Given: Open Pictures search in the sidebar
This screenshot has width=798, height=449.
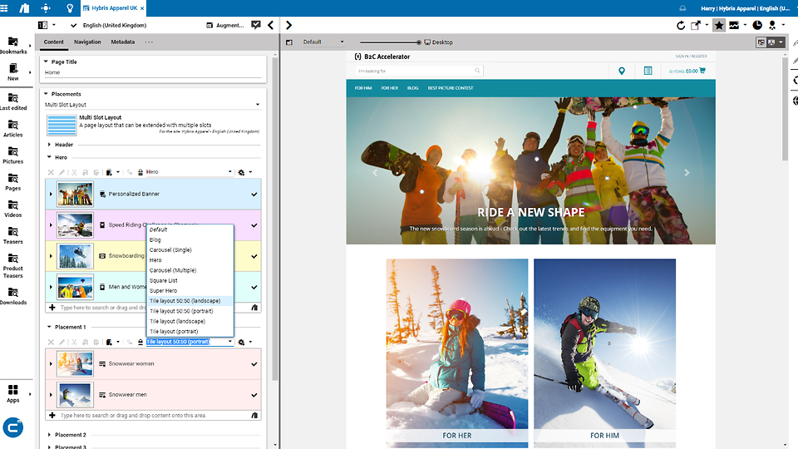Looking at the screenshot, I should pyautogui.click(x=13, y=155).
